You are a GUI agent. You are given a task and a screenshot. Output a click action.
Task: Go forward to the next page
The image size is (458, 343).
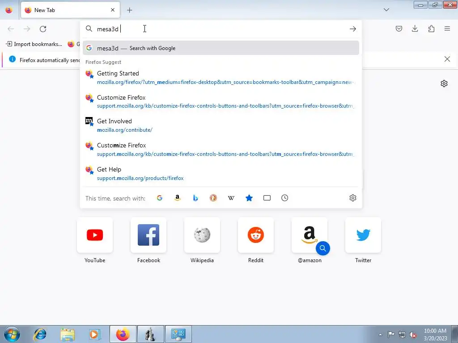(x=27, y=29)
